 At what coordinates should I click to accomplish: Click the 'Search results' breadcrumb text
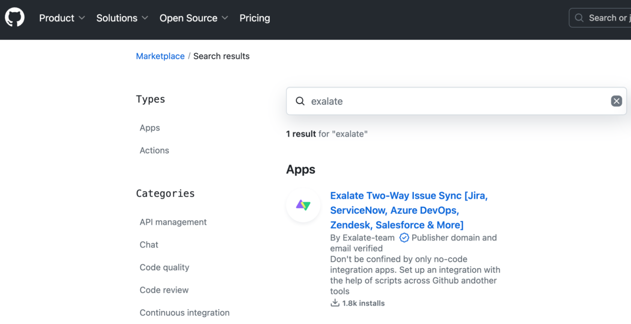click(221, 56)
